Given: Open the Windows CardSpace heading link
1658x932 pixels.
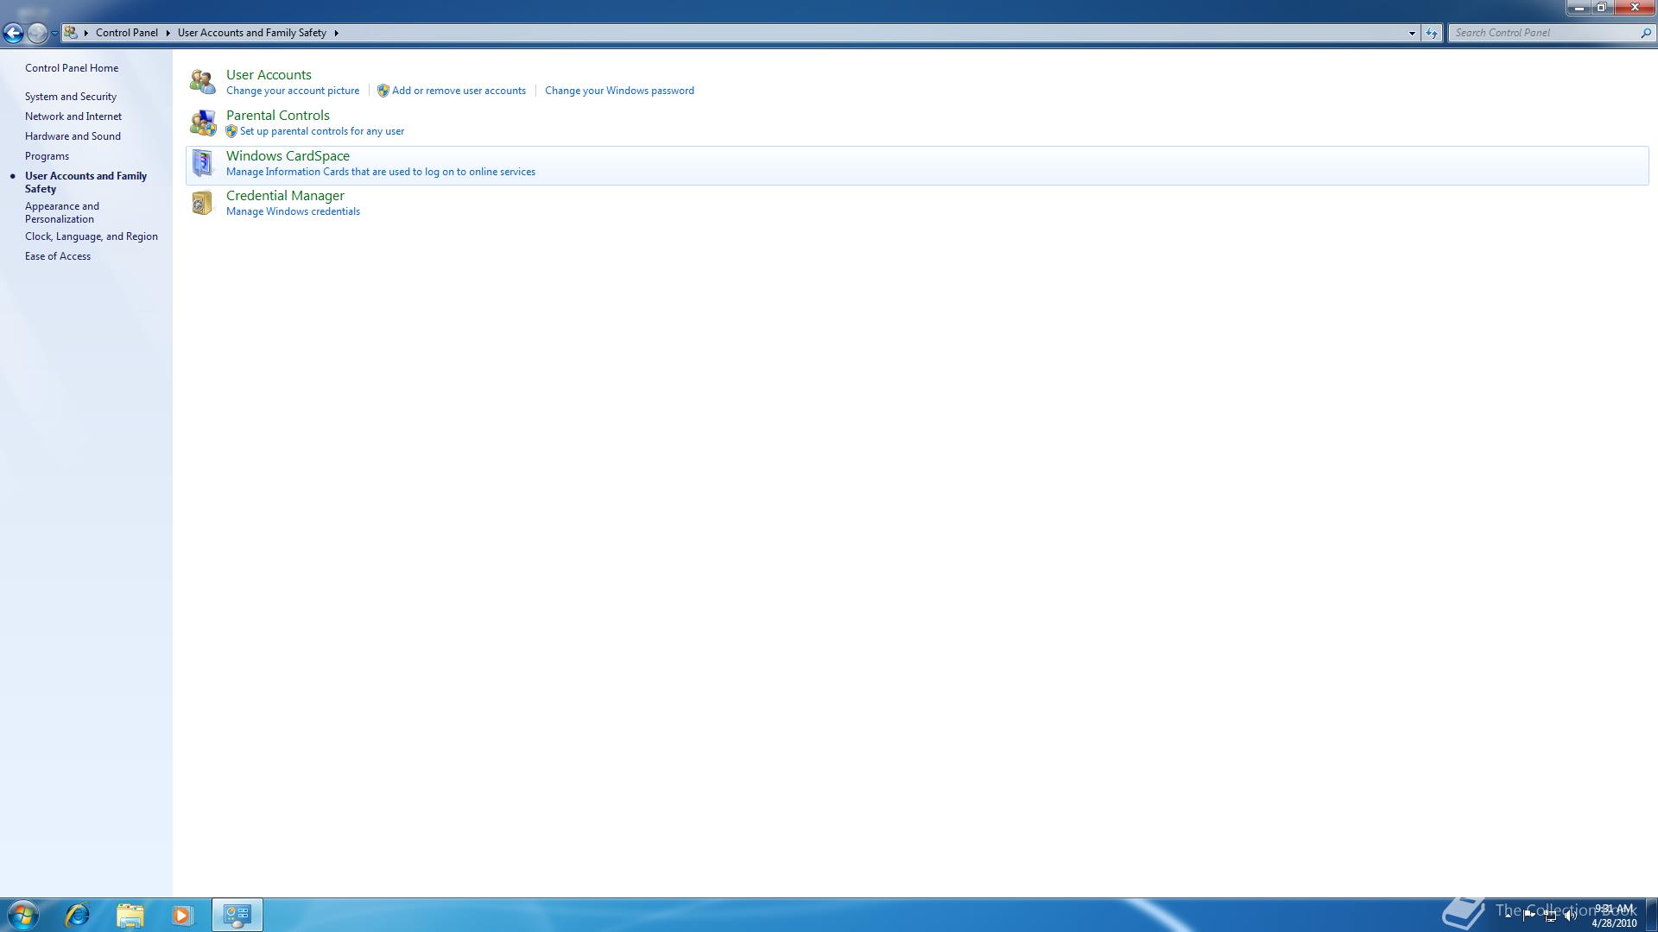Looking at the screenshot, I should pos(288,156).
